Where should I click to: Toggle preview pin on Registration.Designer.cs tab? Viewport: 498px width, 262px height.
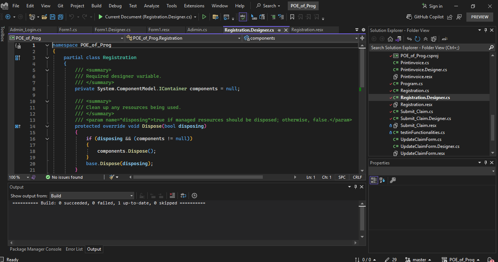[x=279, y=30]
